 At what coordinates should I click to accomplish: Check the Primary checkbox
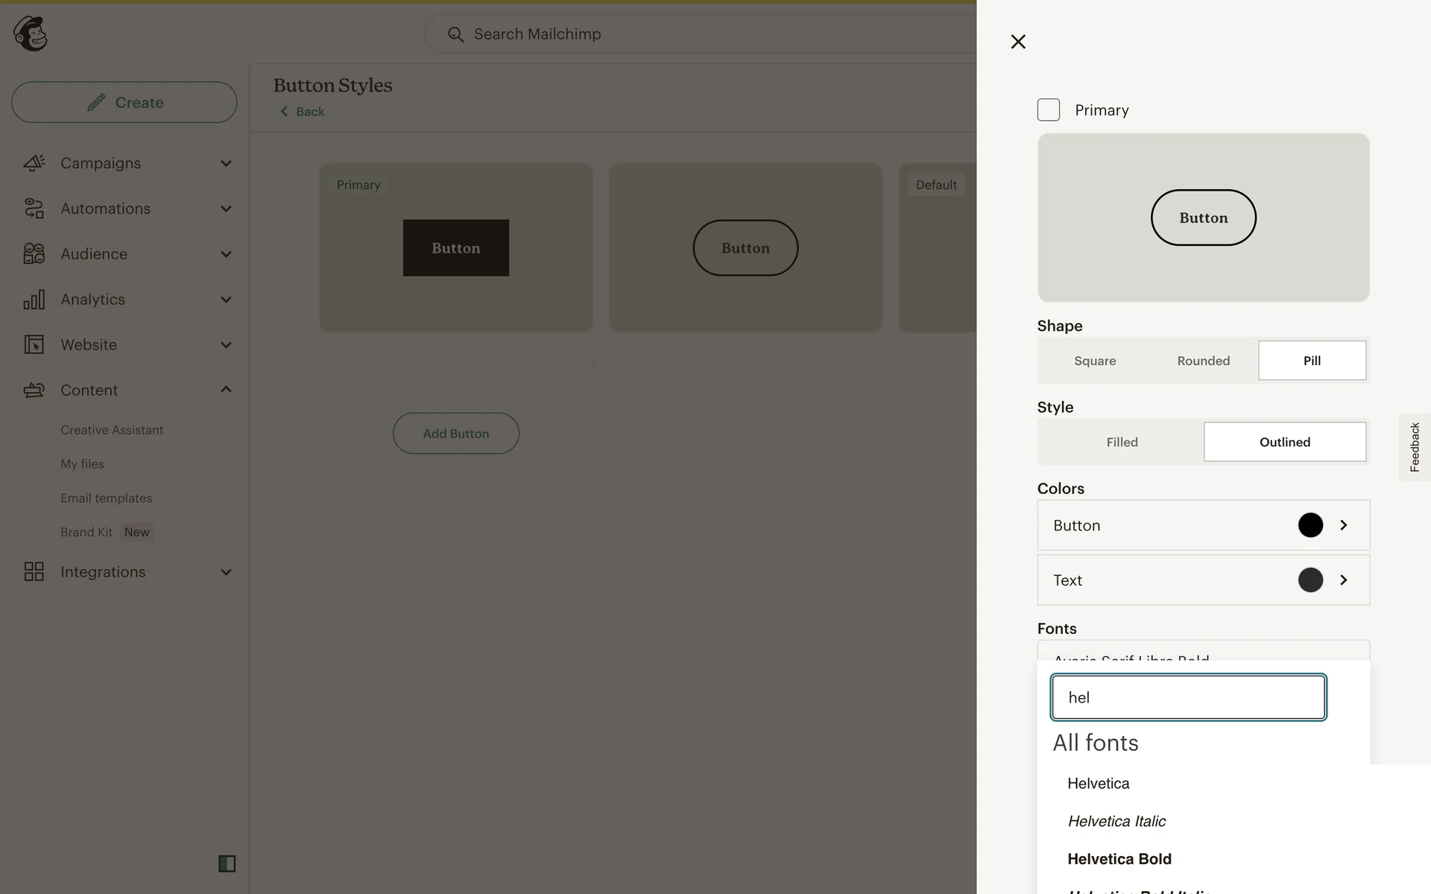[x=1048, y=110]
